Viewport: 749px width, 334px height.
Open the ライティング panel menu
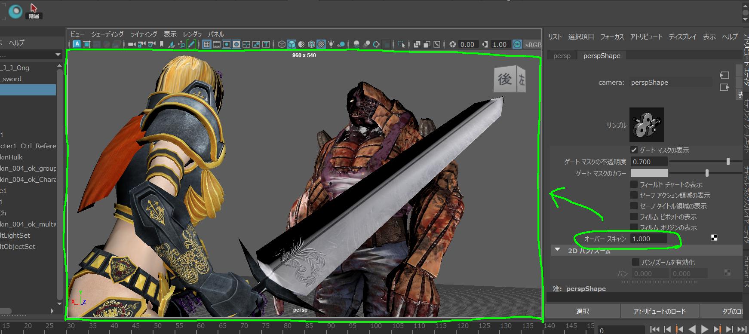pos(144,34)
